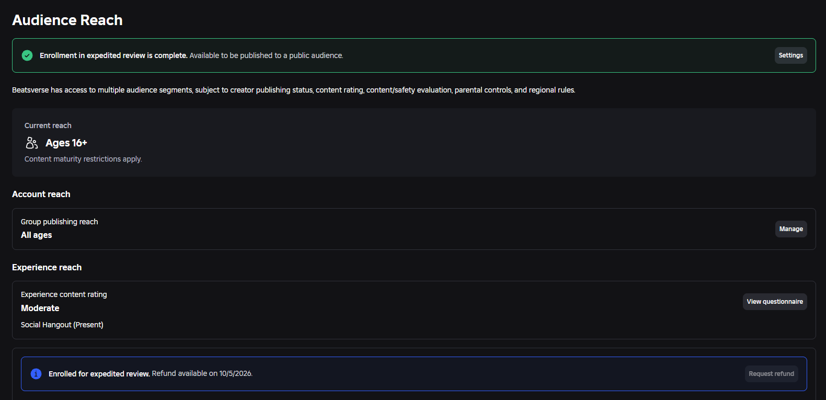This screenshot has width=826, height=400.
Task: Open Settings in the enrollment banner
Action: point(790,55)
